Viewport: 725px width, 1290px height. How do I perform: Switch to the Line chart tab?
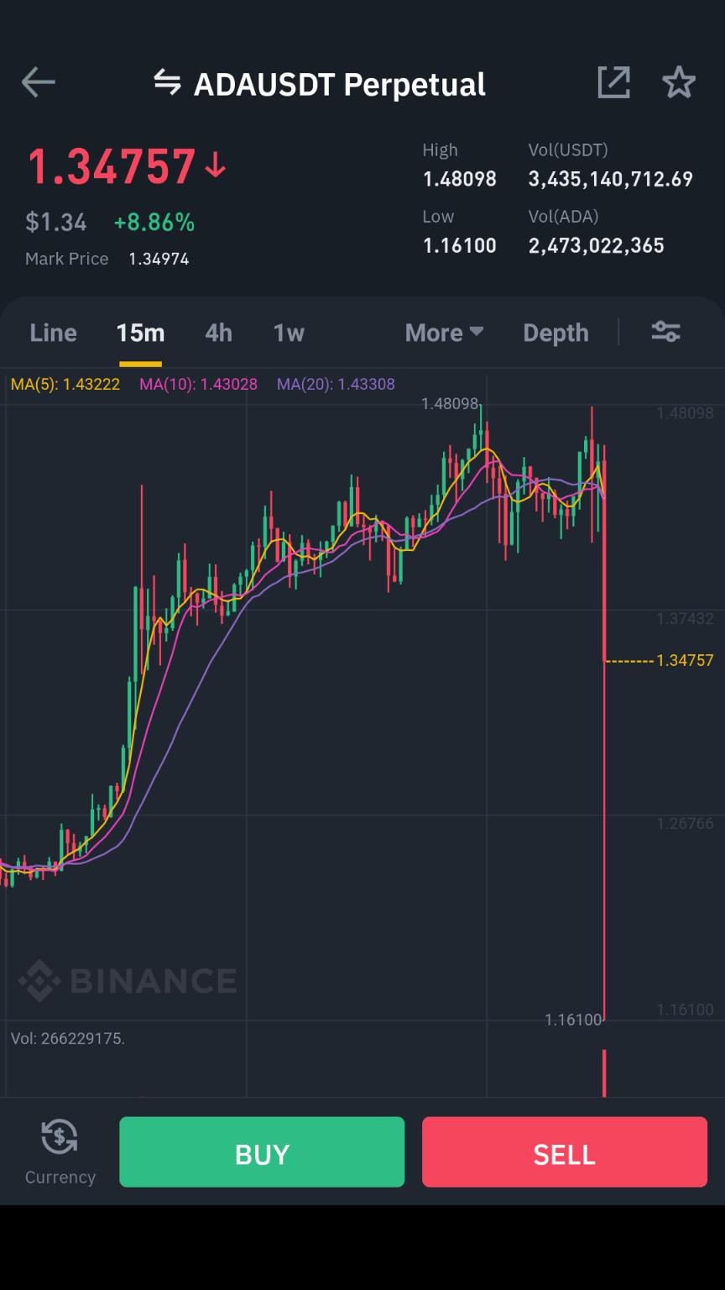(53, 333)
